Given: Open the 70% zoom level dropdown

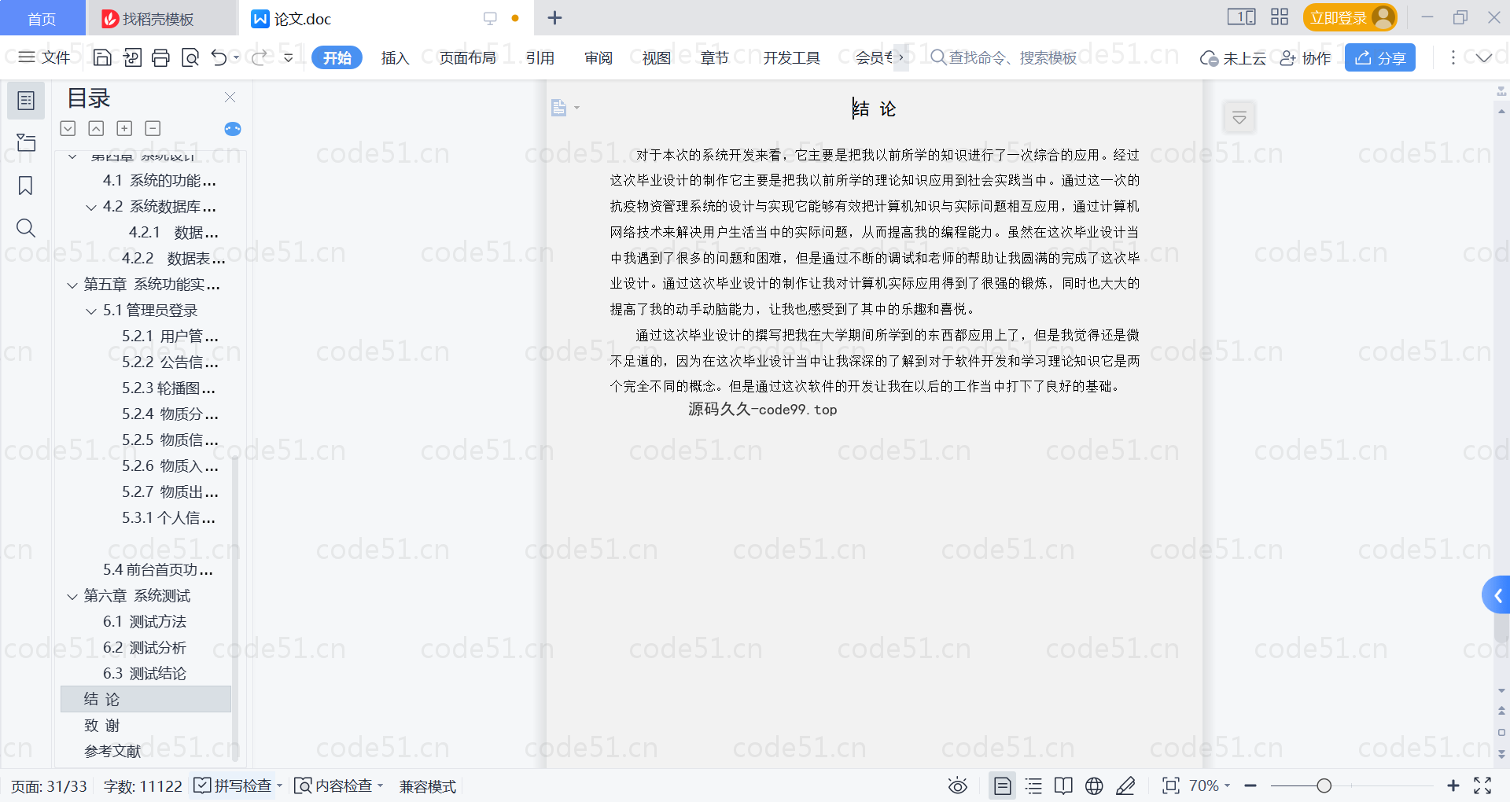Looking at the screenshot, I should click(x=1209, y=785).
